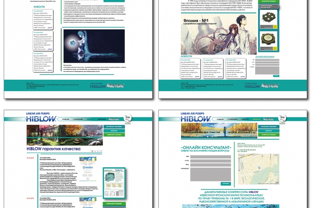Viewport: 312px width, 208px height.
Task: Focus the first field of the Япония №1 consultant form
Action: click(x=267, y=60)
